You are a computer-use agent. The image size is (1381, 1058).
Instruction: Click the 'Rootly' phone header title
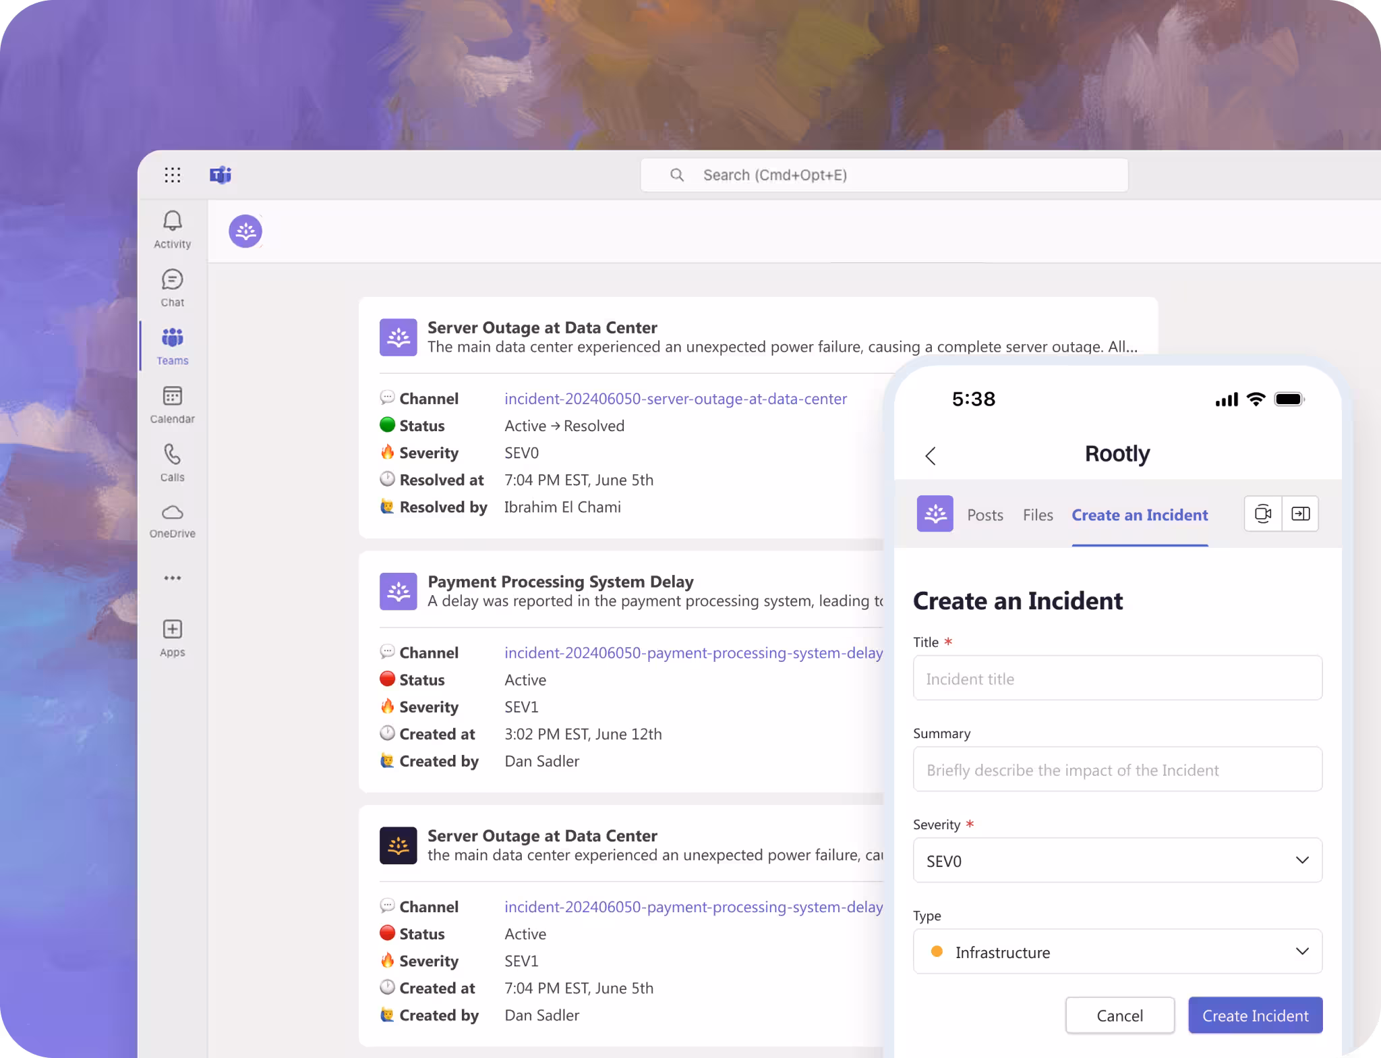[x=1117, y=453]
